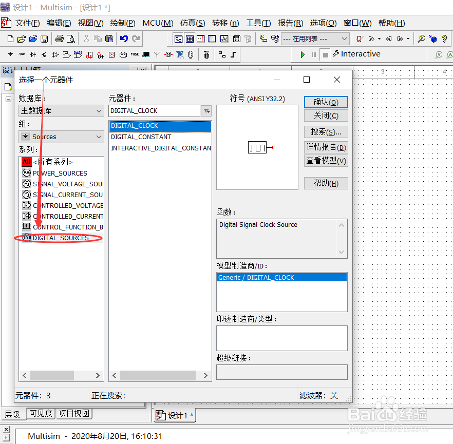Select DIGITAL_CLOCK in component list

[x=160, y=126]
